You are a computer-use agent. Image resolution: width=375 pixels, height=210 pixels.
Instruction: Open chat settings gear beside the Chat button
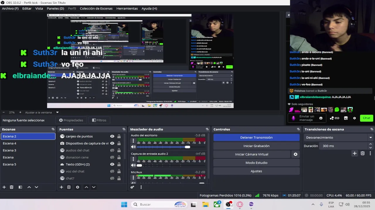click(x=354, y=118)
